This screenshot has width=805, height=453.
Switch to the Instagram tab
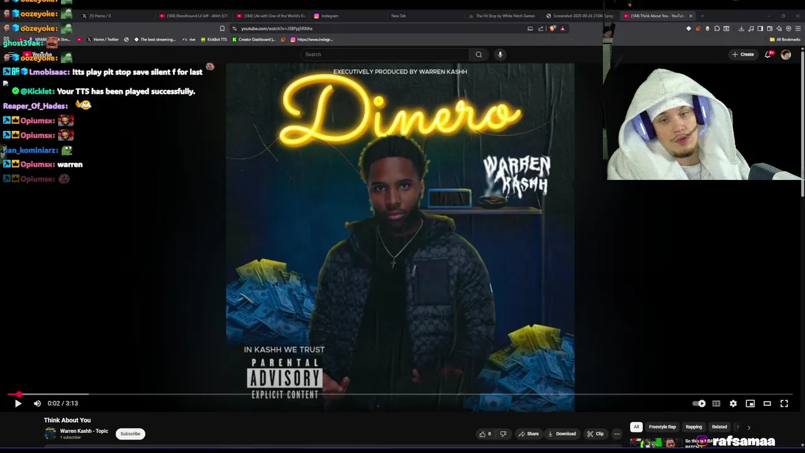coord(347,16)
